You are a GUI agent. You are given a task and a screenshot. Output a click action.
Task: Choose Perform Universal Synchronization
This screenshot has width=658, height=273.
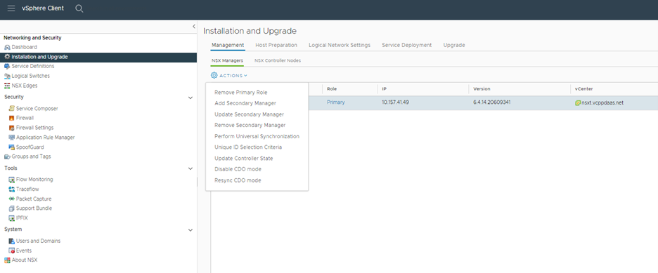click(257, 136)
